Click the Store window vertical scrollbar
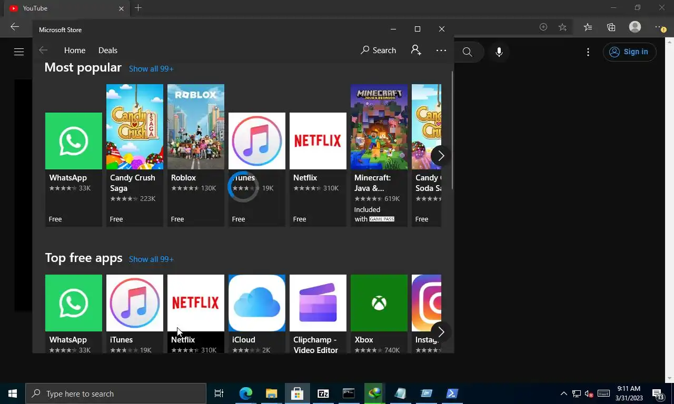 click(452, 130)
